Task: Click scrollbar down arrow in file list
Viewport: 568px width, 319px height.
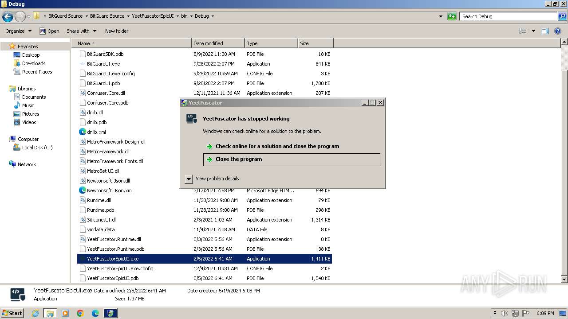Action: [x=564, y=280]
